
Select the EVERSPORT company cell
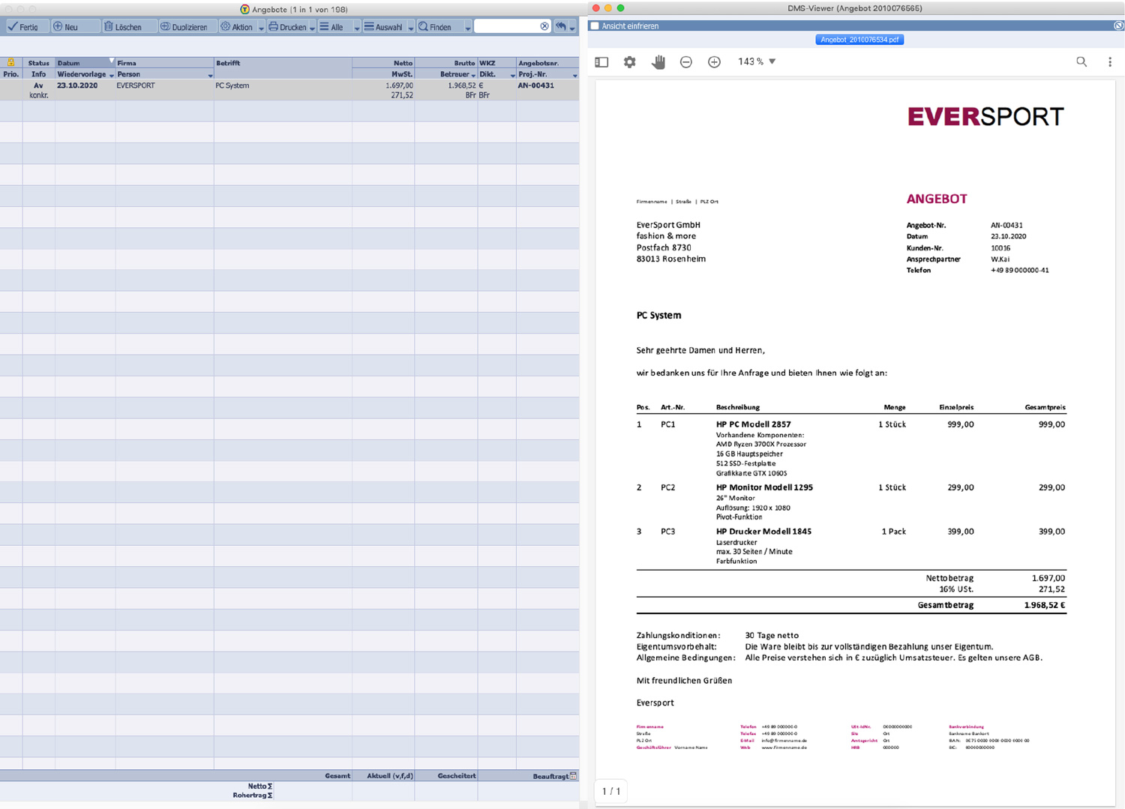136,85
